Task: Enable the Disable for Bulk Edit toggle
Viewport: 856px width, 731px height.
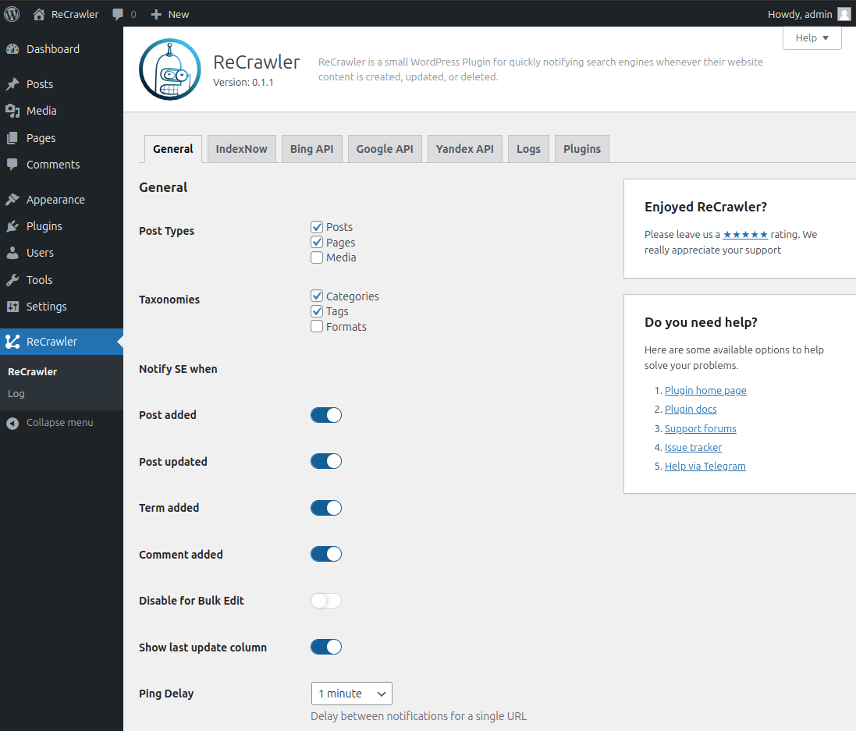Action: (326, 601)
